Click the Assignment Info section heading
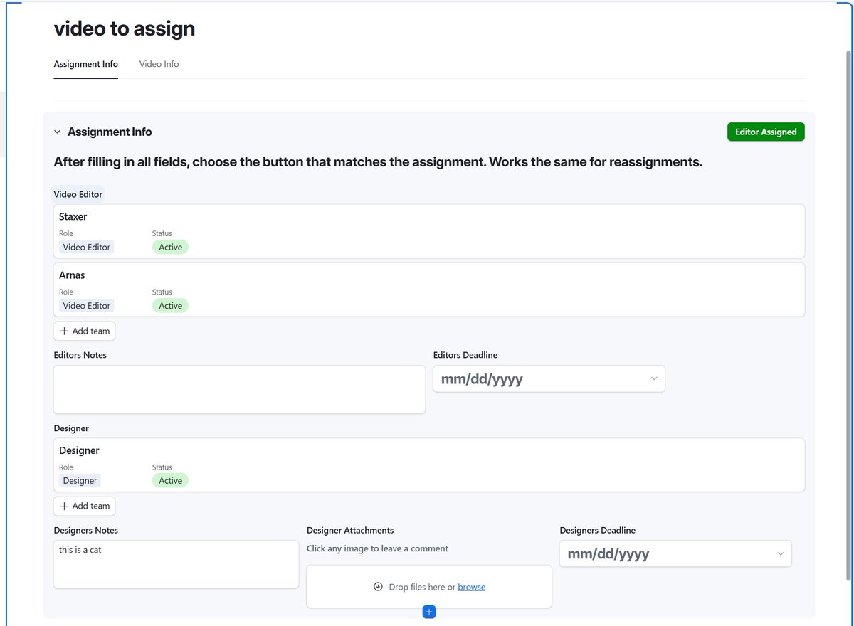This screenshot has height=626, width=854. click(x=110, y=132)
